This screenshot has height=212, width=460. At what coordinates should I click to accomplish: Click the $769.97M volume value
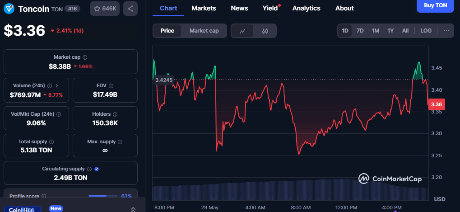pos(25,95)
